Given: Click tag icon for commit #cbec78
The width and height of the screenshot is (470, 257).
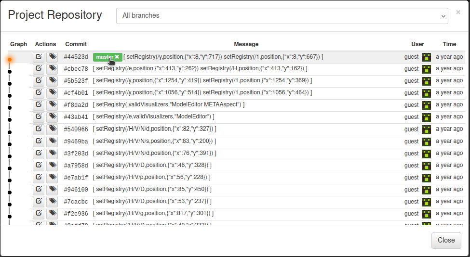Looking at the screenshot, I should pos(52,69).
